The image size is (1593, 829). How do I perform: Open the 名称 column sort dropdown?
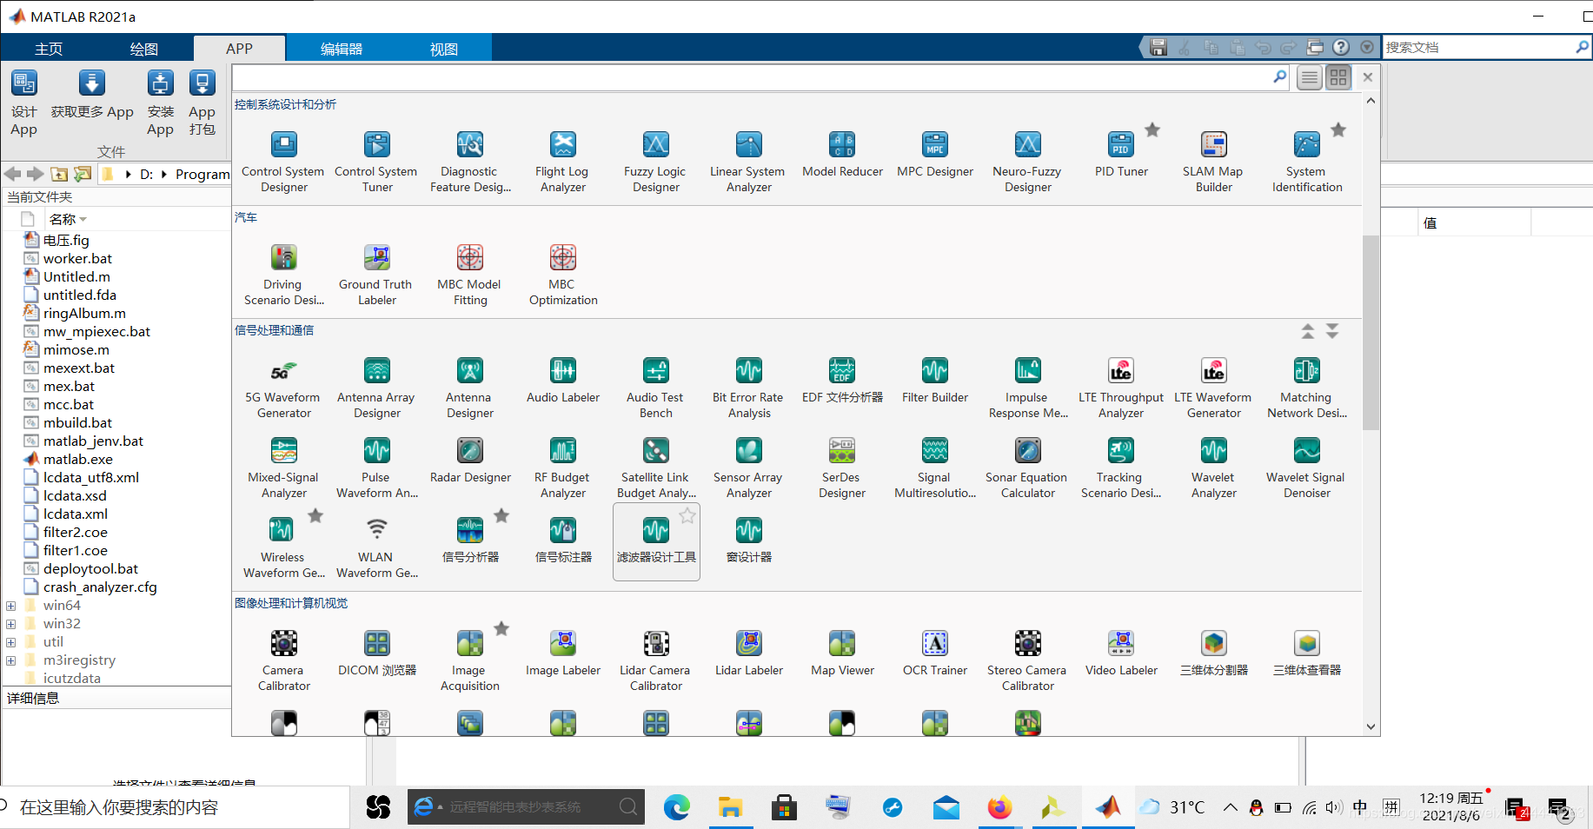pyautogui.click(x=83, y=219)
